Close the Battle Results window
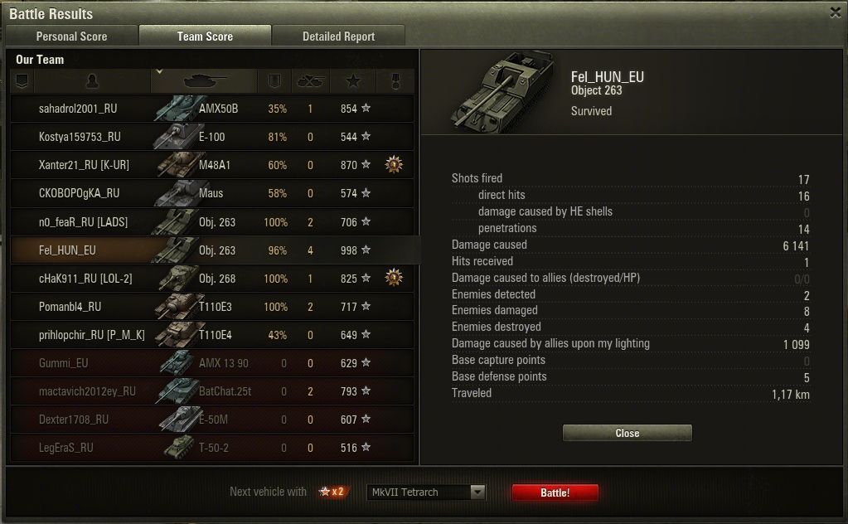This screenshot has height=524, width=848. (836, 12)
